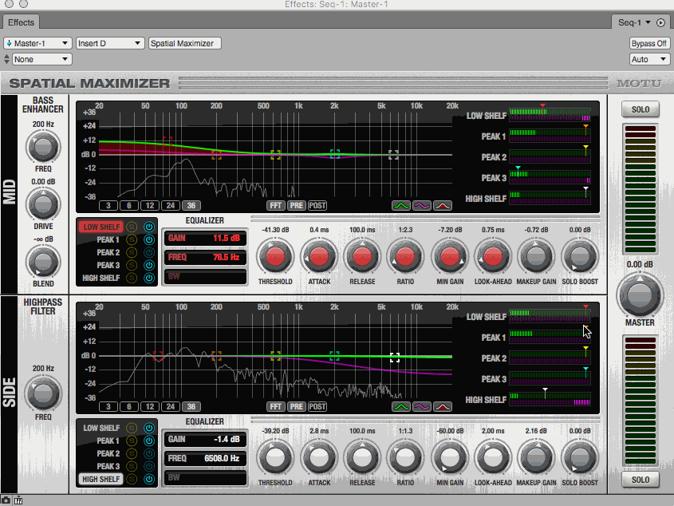Select MID High Shelf band in list
This screenshot has width=674, height=506.
(101, 278)
